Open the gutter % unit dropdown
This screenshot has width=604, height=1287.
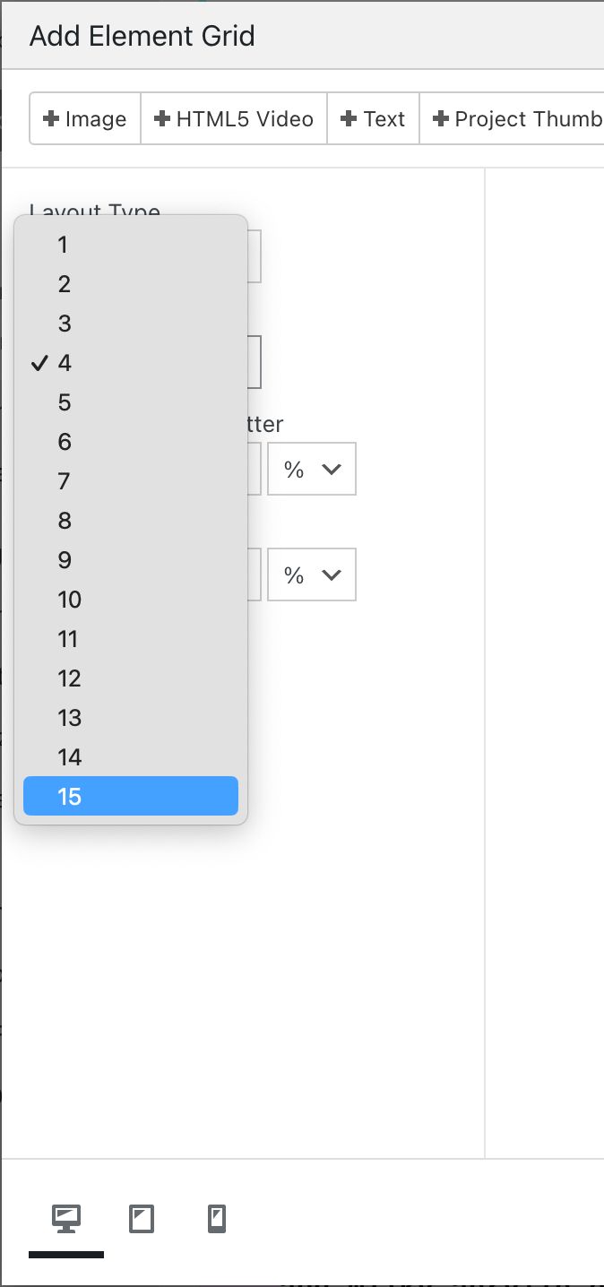[x=311, y=468]
